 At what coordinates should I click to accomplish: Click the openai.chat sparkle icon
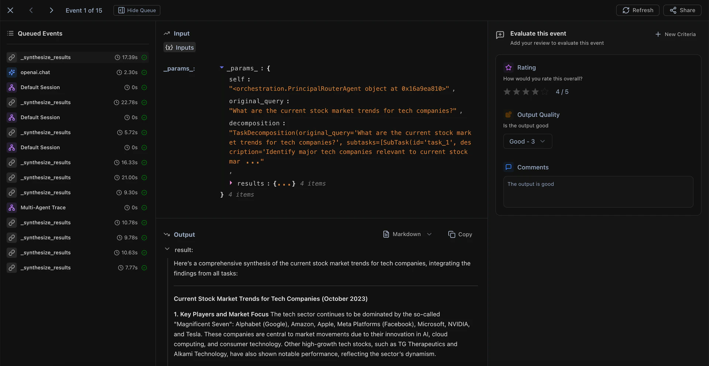coord(12,72)
